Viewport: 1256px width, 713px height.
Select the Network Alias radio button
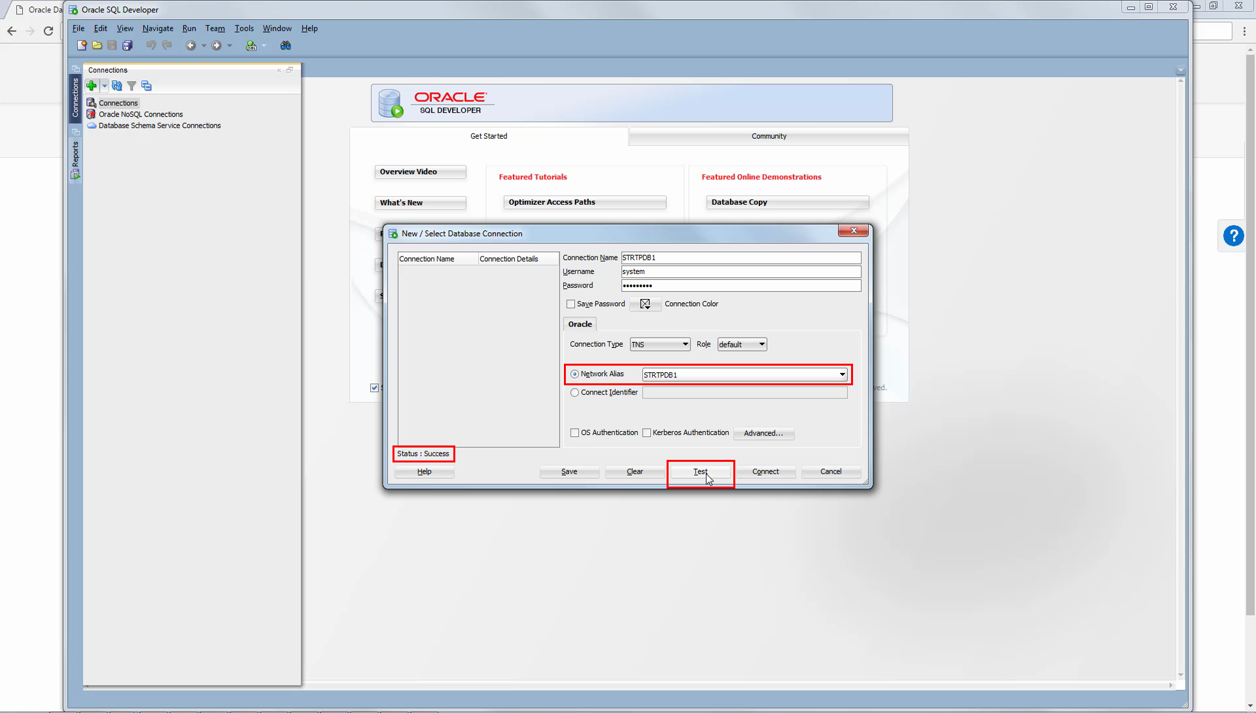point(574,374)
